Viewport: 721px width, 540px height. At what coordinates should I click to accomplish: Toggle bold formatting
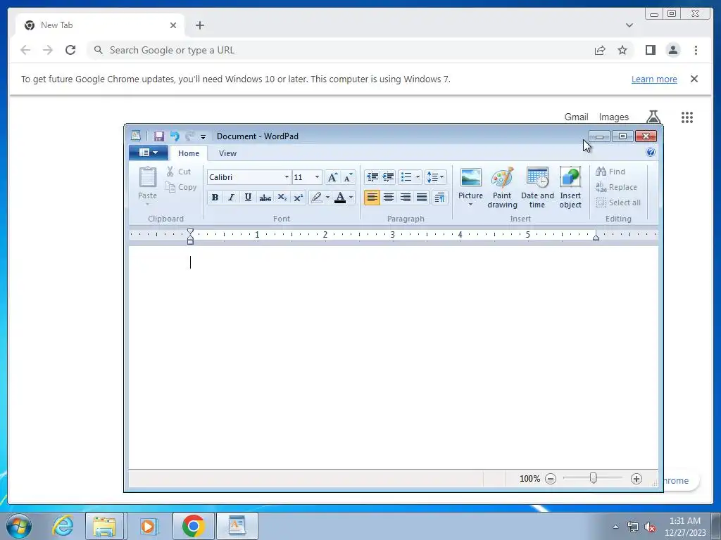[x=215, y=198]
